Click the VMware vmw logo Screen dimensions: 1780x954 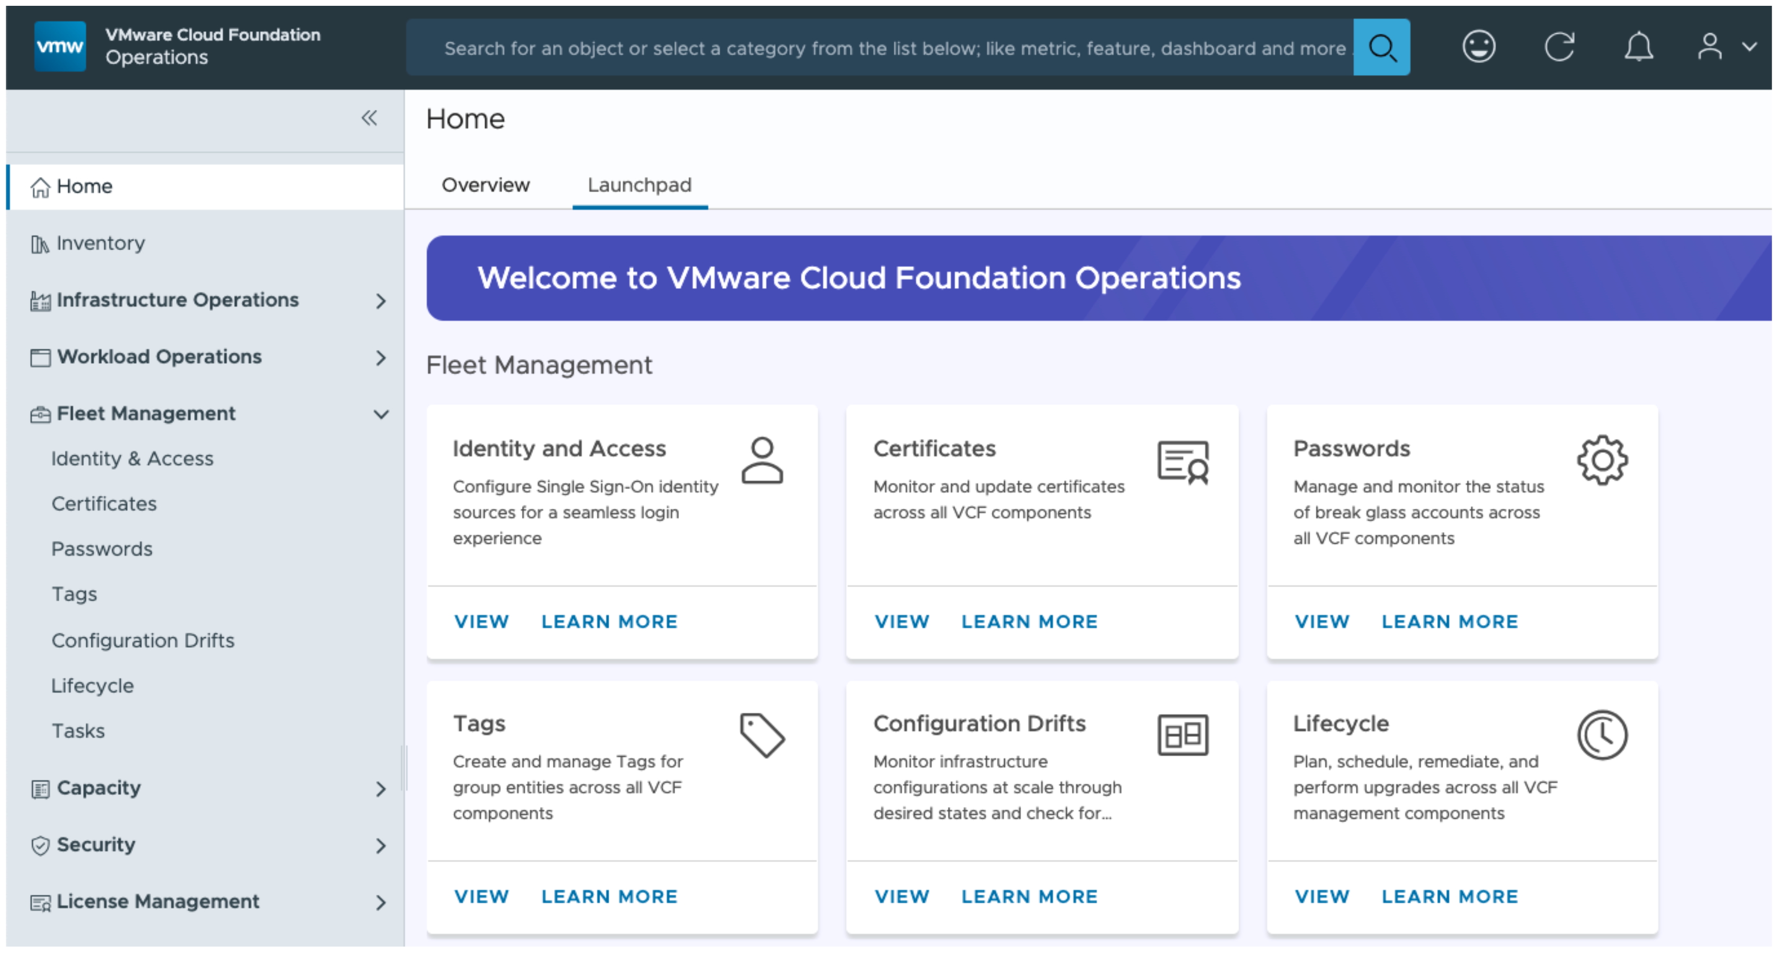pyautogui.click(x=60, y=47)
